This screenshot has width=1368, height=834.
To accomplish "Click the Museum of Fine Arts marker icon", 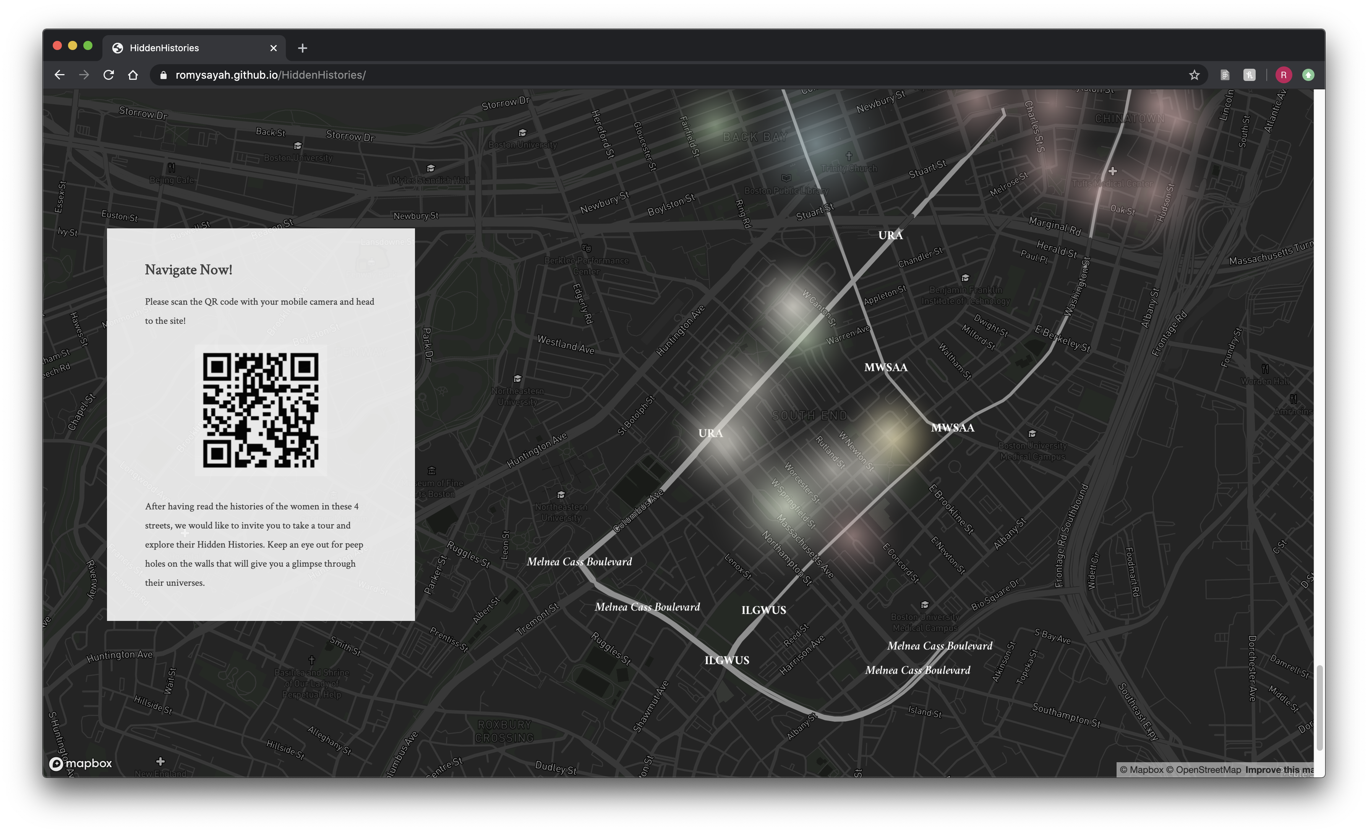I will (x=431, y=471).
